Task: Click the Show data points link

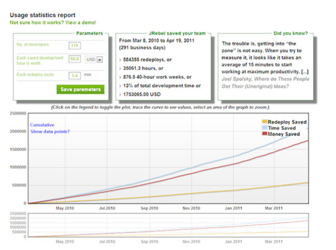Action: [x=50, y=132]
